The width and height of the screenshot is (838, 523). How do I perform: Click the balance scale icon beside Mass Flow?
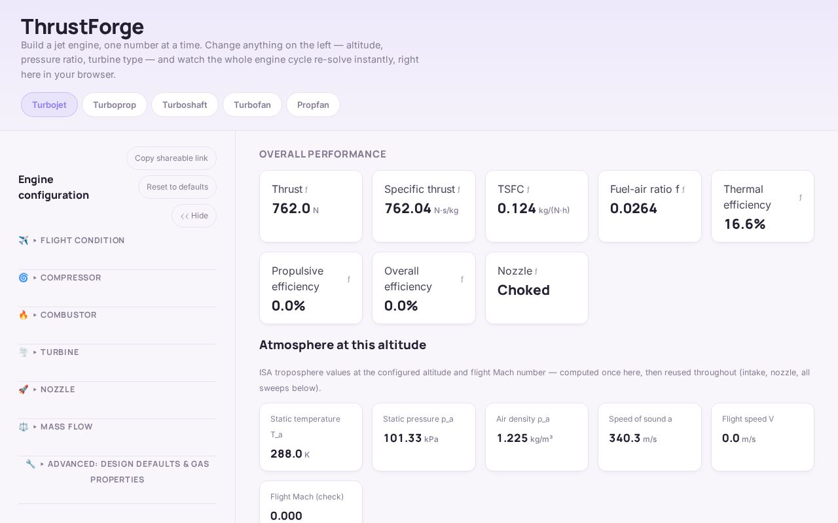[x=24, y=427]
